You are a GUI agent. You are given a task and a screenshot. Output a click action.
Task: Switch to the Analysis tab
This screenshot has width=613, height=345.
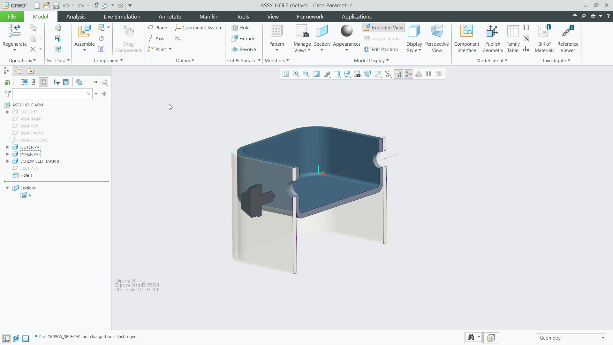[76, 17]
